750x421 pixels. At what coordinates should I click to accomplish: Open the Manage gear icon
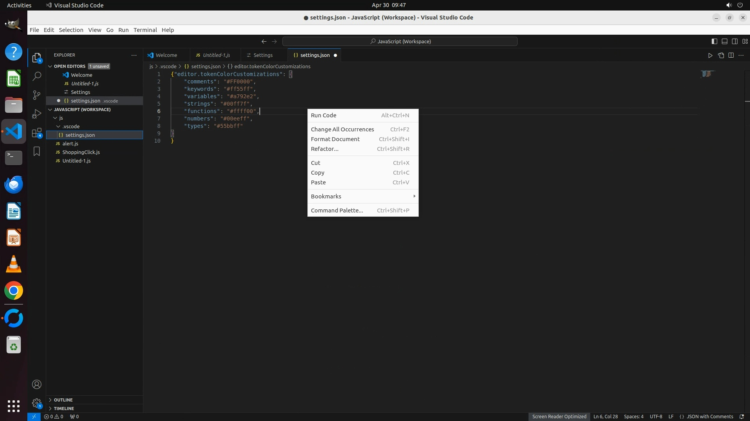point(37,403)
